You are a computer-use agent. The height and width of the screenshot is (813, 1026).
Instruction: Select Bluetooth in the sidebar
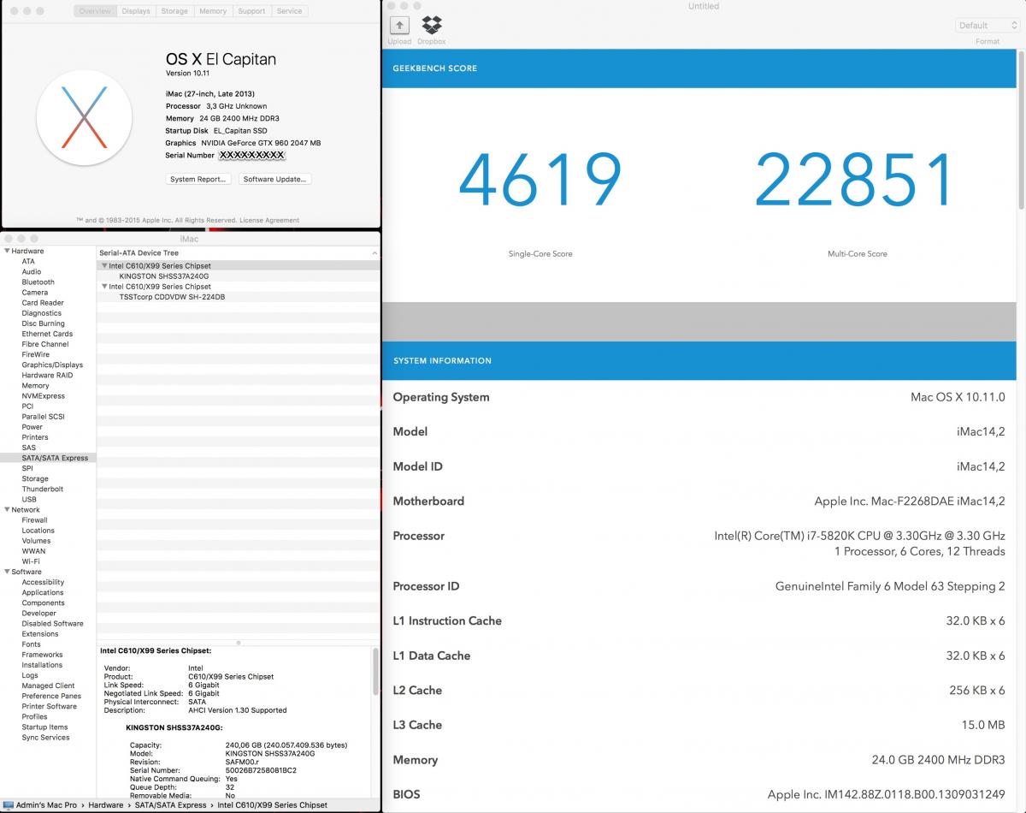(x=38, y=282)
